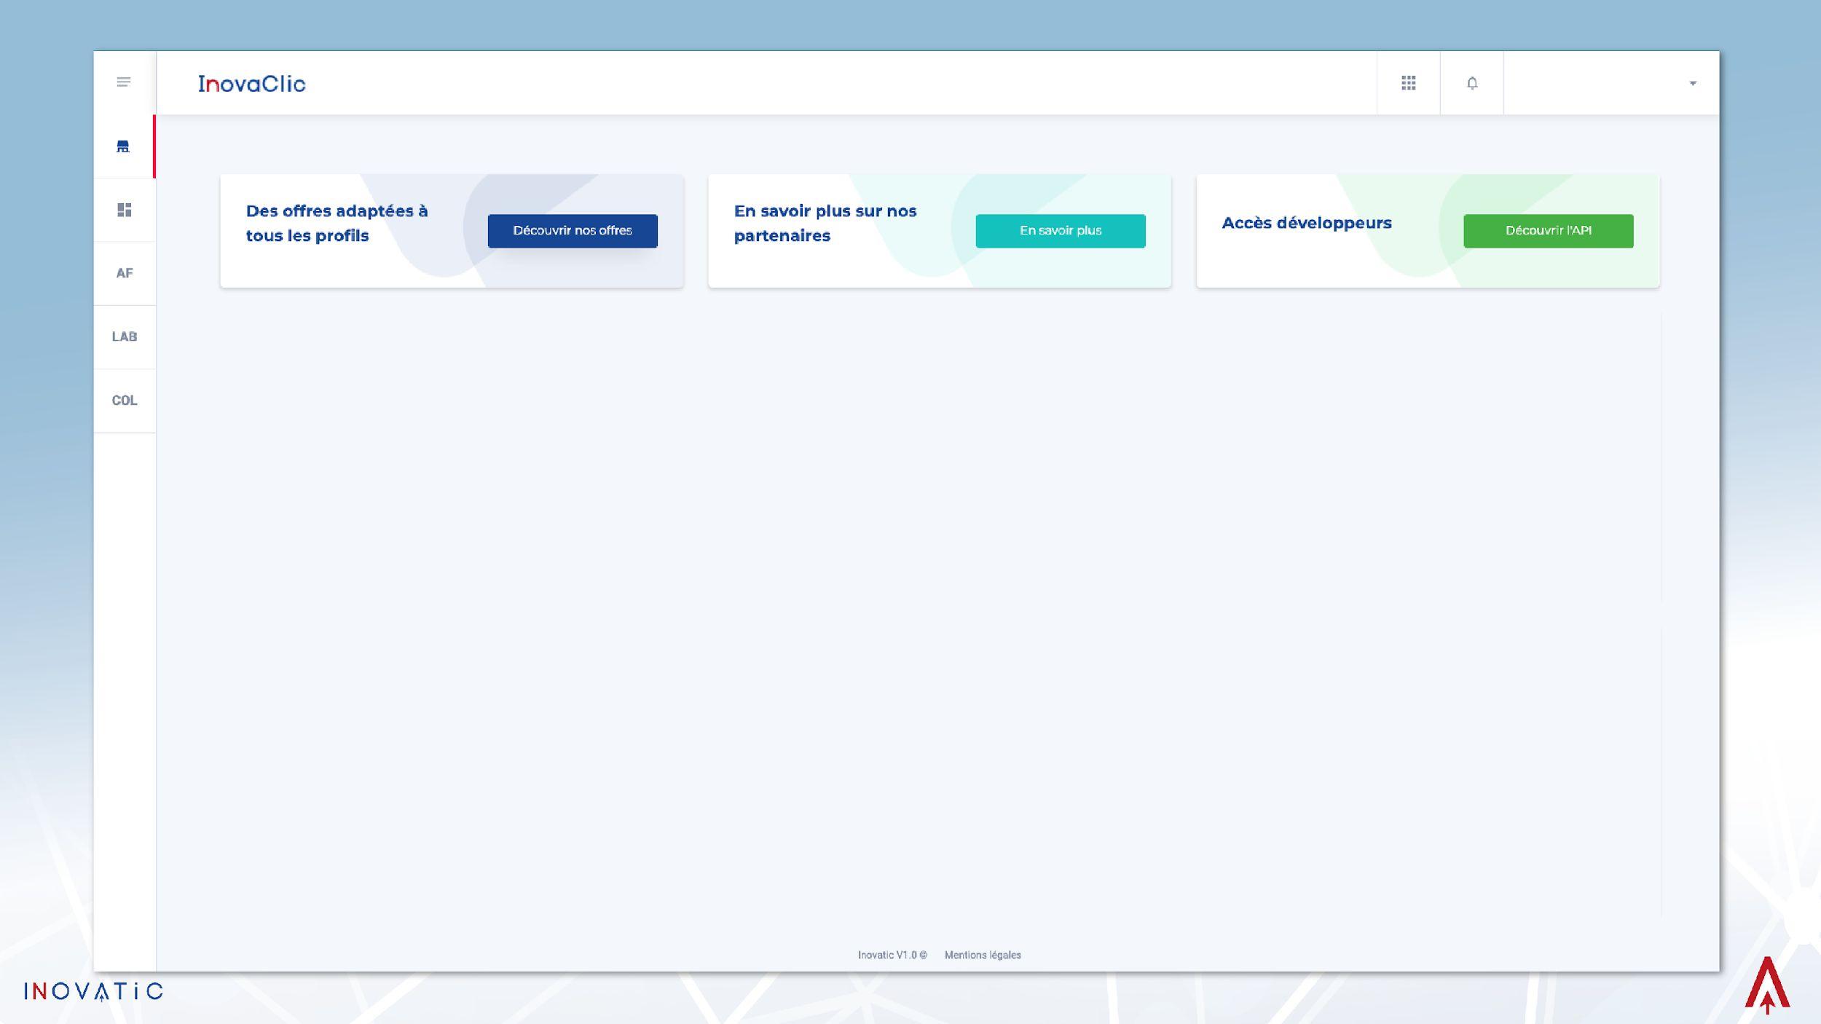Click the Des offres adaptées card heading
The height and width of the screenshot is (1024, 1821).
tap(337, 223)
